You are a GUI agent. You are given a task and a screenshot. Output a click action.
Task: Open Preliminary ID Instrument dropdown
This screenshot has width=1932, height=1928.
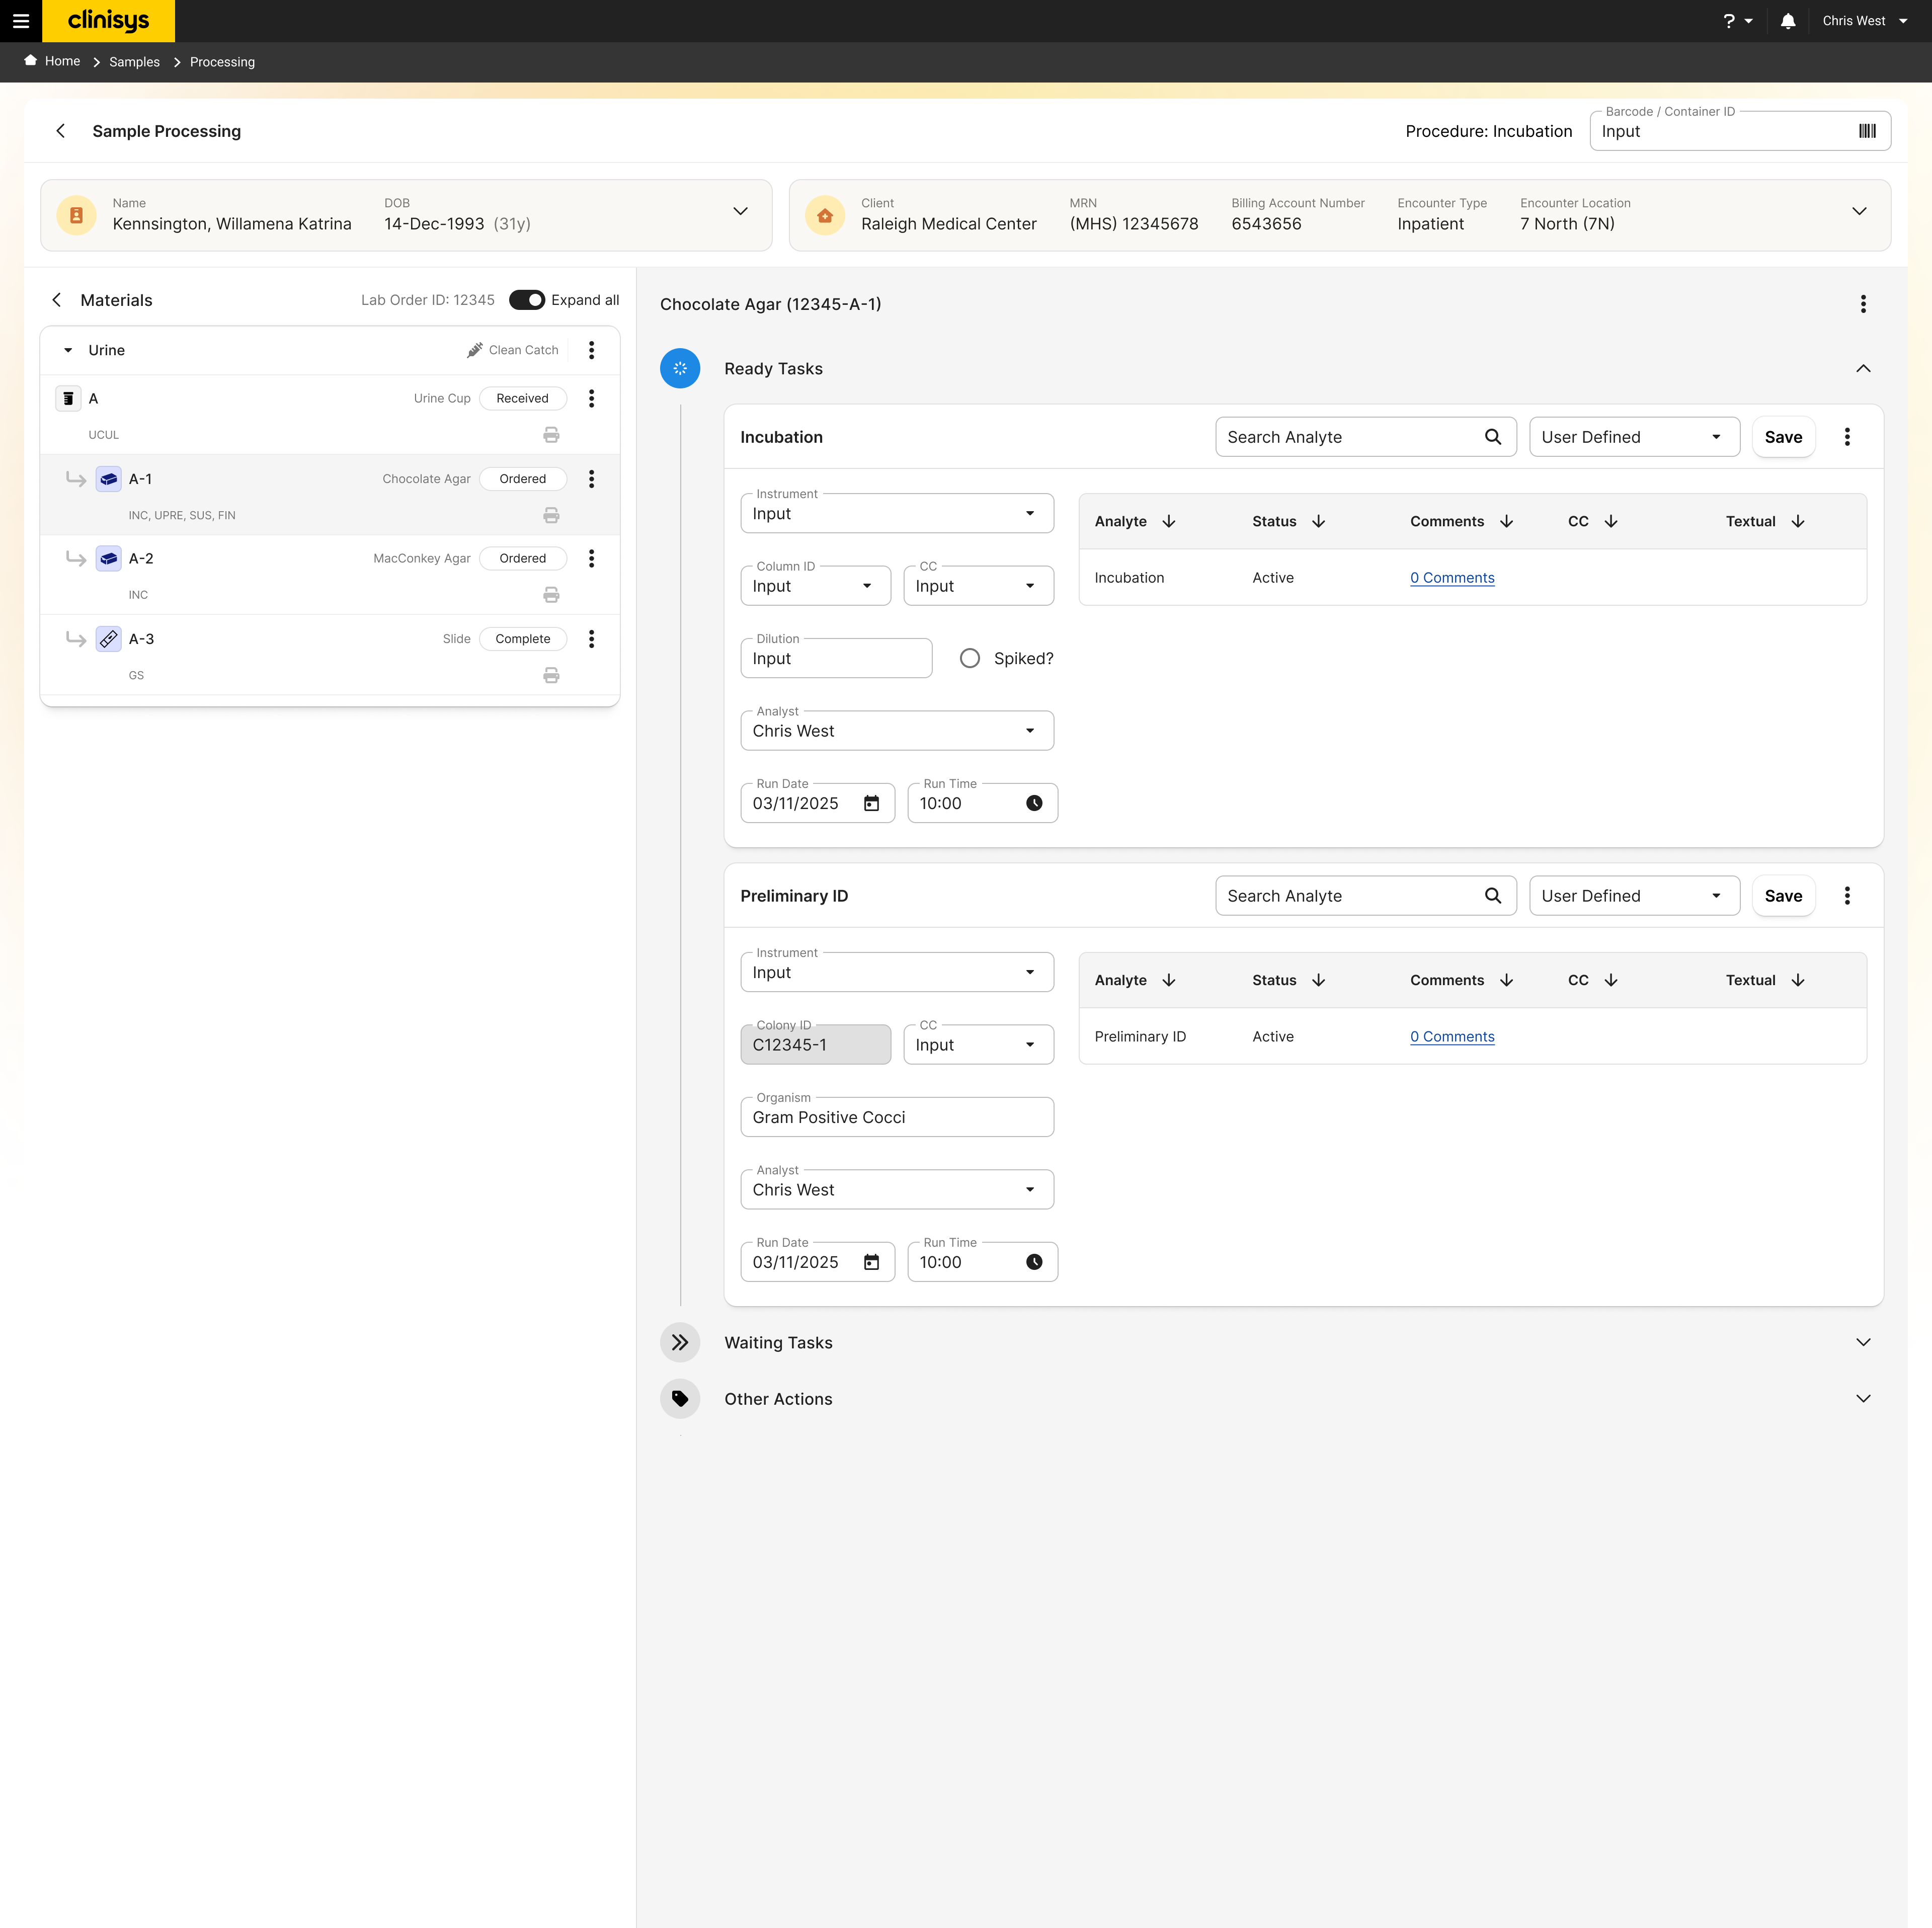pos(897,973)
